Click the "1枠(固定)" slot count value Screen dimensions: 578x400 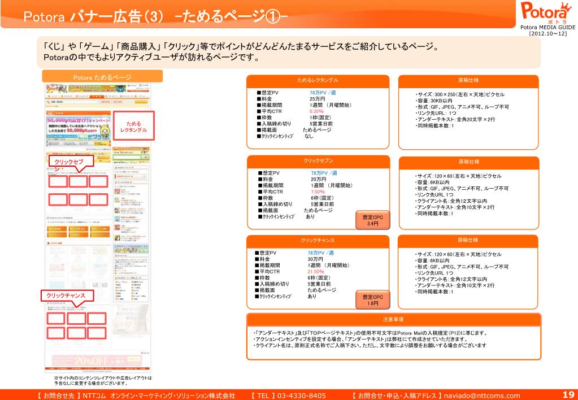point(321,118)
